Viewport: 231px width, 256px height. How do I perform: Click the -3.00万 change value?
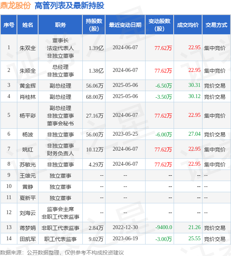click(164, 239)
